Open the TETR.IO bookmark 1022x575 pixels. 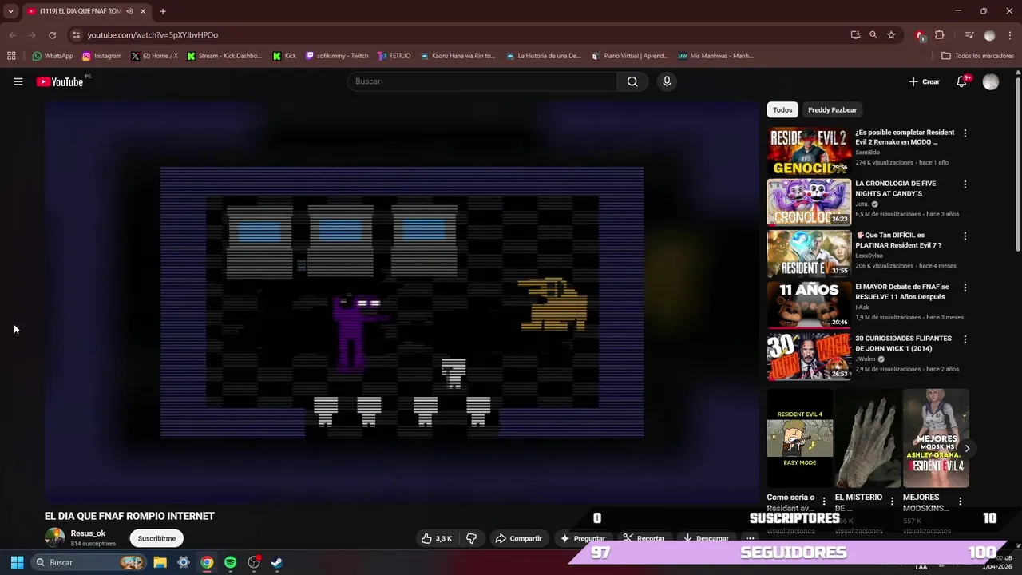(x=394, y=56)
